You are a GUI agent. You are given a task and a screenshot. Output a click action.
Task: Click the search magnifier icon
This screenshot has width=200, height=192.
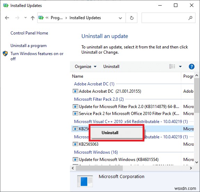190,18
